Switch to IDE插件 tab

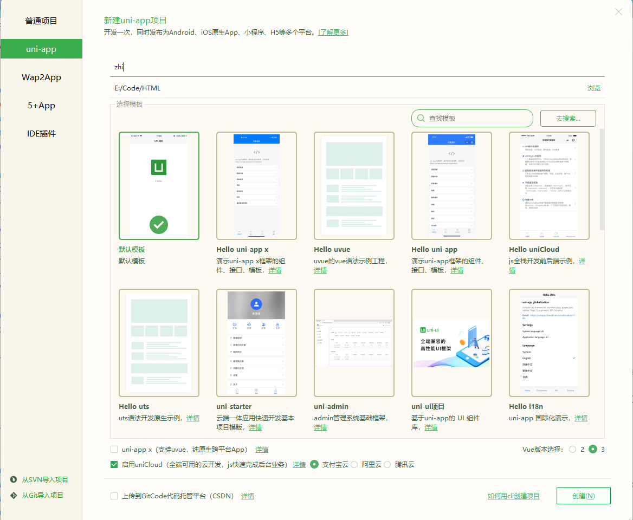pos(41,134)
